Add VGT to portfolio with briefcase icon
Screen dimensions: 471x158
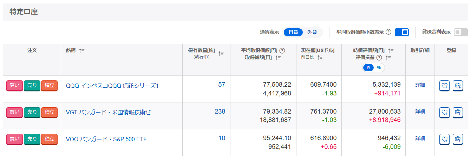pyautogui.click(x=458, y=113)
